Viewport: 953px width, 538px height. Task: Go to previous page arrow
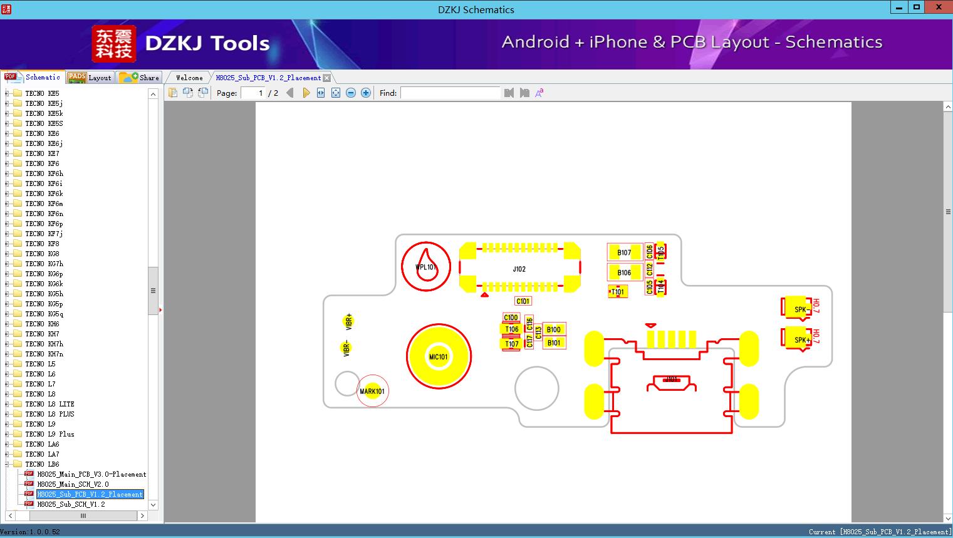click(x=290, y=93)
